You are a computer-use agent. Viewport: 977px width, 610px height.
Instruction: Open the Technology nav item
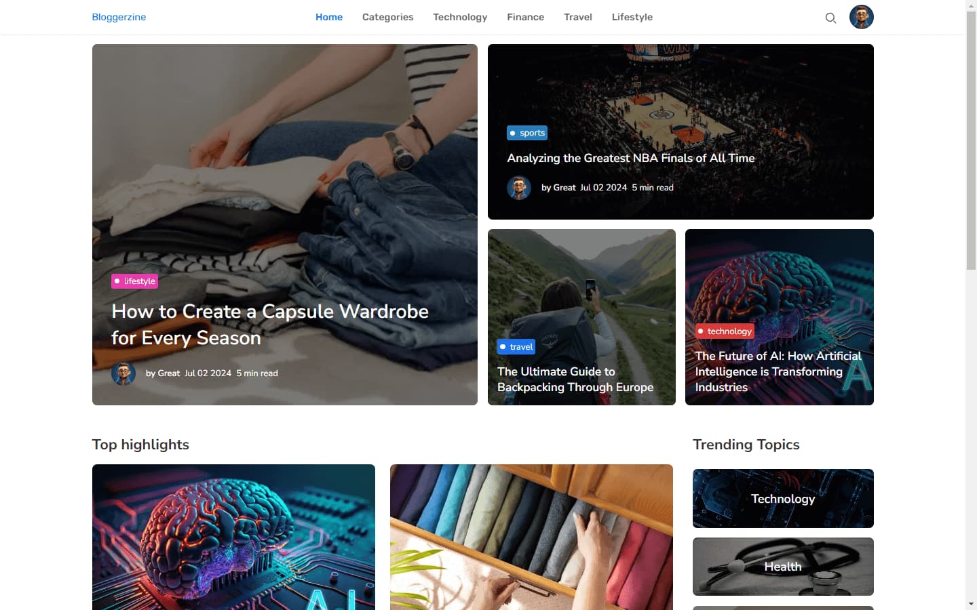[x=460, y=17]
